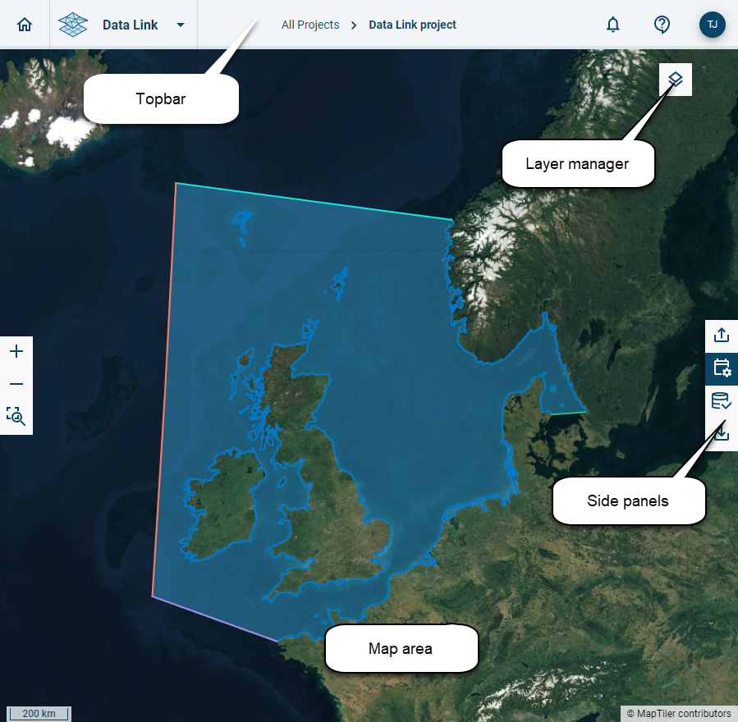Open the TJ user avatar menu
Image resolution: width=738 pixels, height=722 pixels.
point(712,25)
